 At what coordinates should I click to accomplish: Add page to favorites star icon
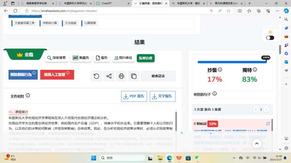(229, 11)
